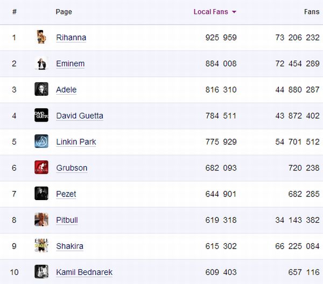
Task: Click Kamil Bednarek's avatar image
Action: click(41, 272)
